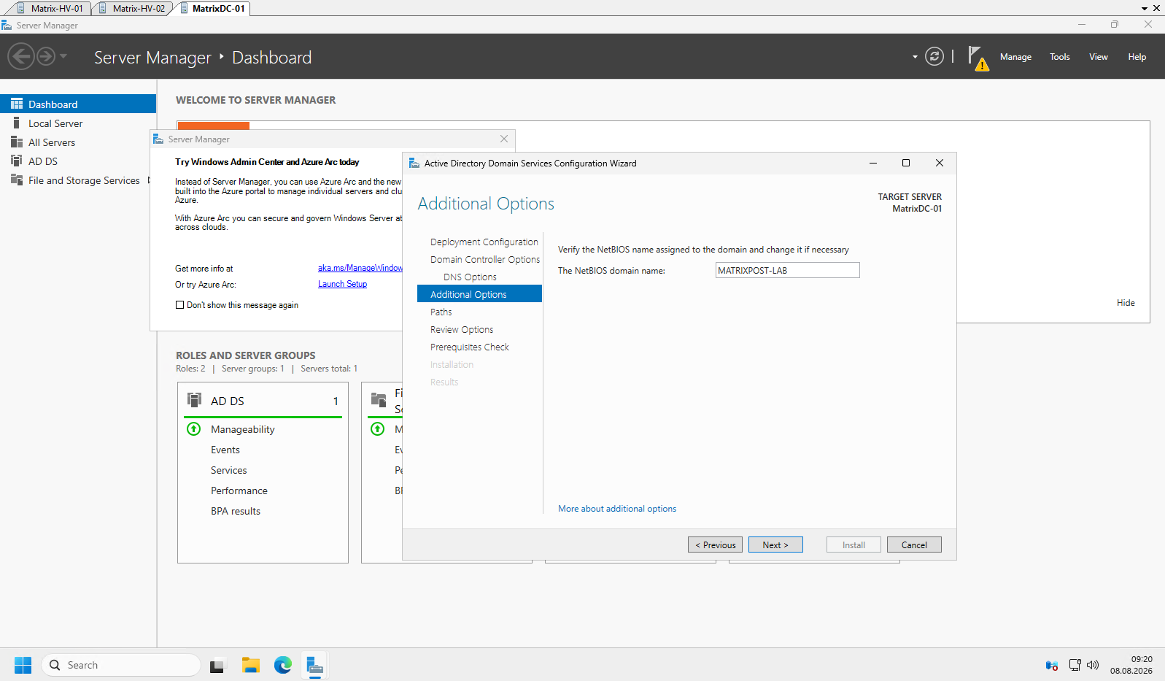Viewport: 1165px width, 681px height.
Task: Open Task View from the taskbar
Action: click(x=217, y=666)
